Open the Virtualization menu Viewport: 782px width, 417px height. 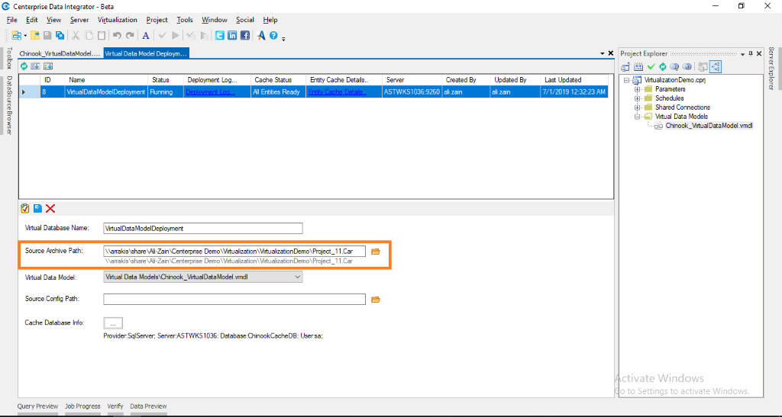pos(118,20)
